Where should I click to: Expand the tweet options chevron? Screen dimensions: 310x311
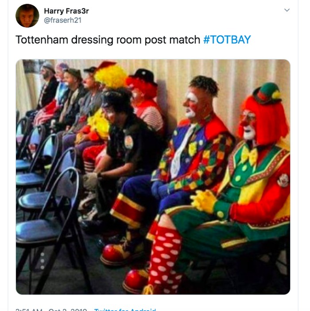[287, 10]
